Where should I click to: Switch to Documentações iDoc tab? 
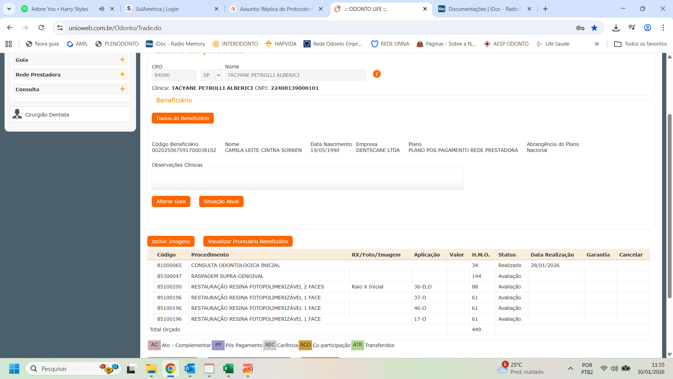(483, 9)
